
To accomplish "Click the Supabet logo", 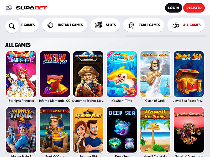I will pos(31,8).
